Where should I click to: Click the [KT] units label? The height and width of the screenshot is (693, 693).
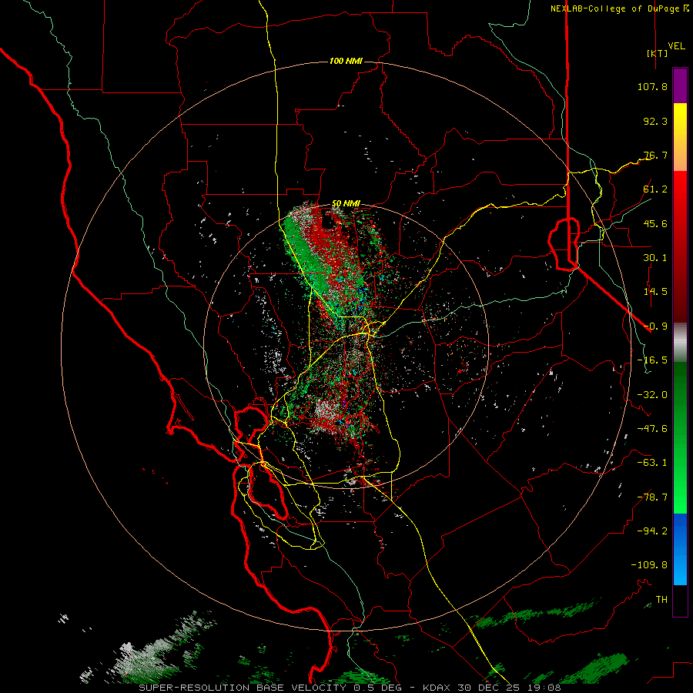(x=657, y=53)
